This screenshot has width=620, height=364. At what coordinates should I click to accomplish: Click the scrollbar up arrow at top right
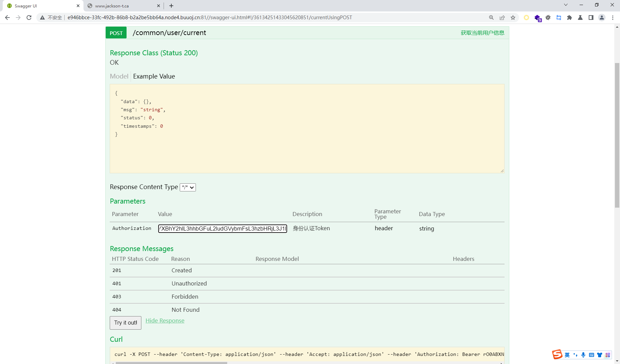(x=617, y=27)
